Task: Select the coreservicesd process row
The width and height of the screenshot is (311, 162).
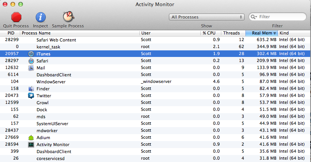Action: click(155, 159)
